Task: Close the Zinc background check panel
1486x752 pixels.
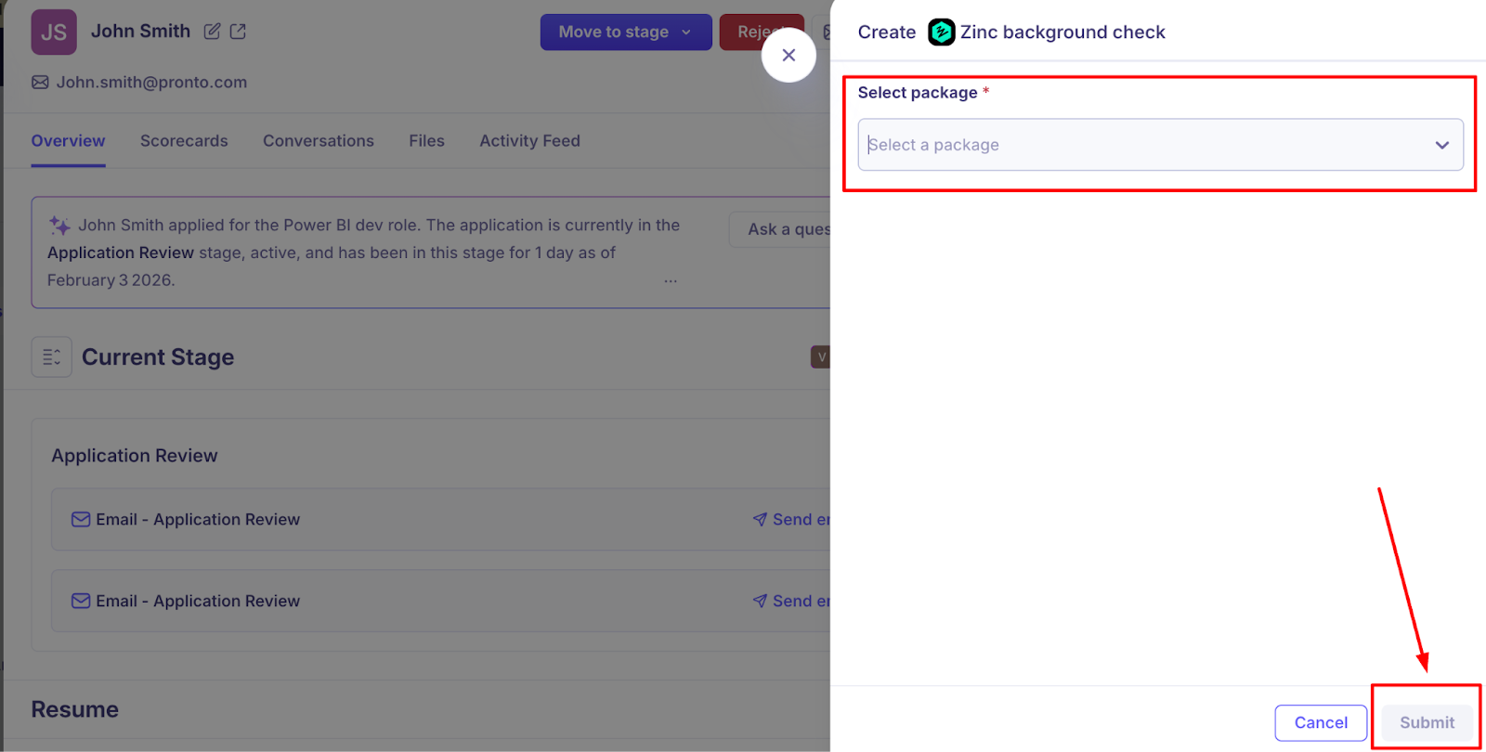Action: tap(789, 56)
